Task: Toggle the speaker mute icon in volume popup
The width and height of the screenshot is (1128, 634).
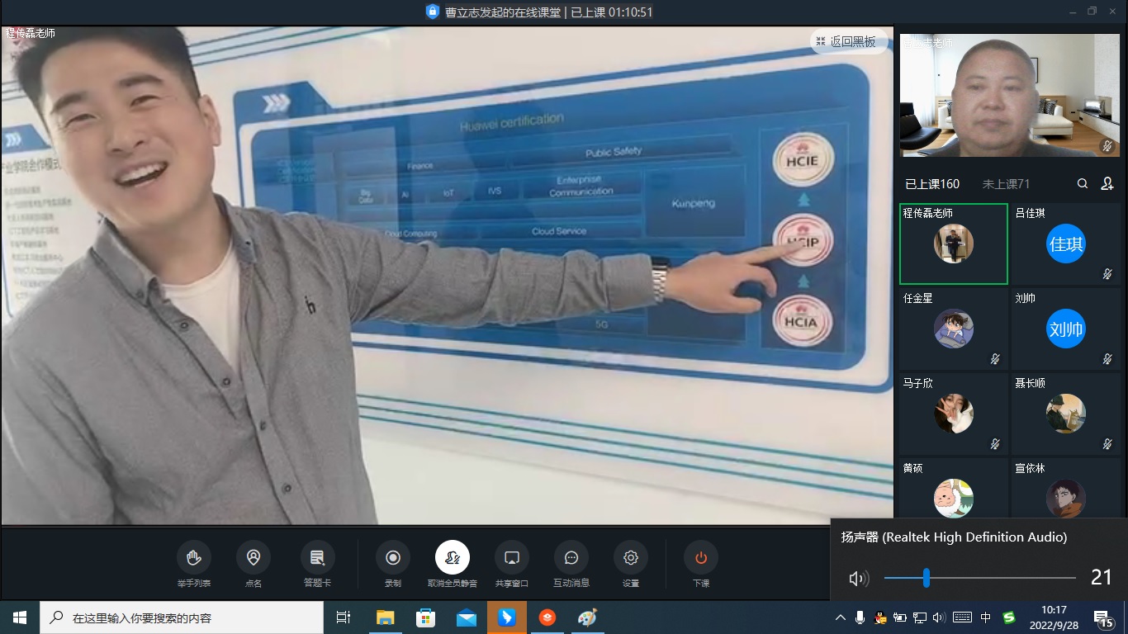Action: pyautogui.click(x=858, y=579)
